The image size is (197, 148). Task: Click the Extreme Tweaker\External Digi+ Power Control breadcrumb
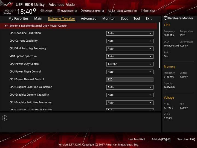pyautogui.click(x=38, y=26)
